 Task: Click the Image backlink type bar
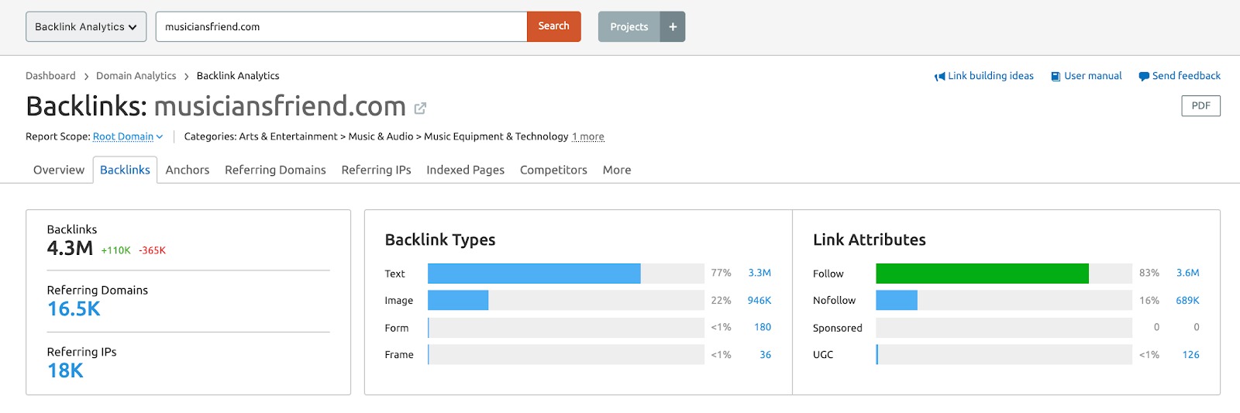click(x=458, y=301)
